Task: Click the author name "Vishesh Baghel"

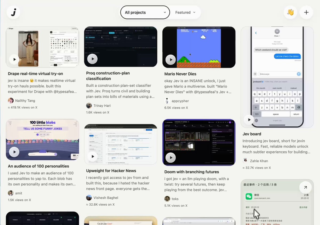Action: [x=106, y=198]
